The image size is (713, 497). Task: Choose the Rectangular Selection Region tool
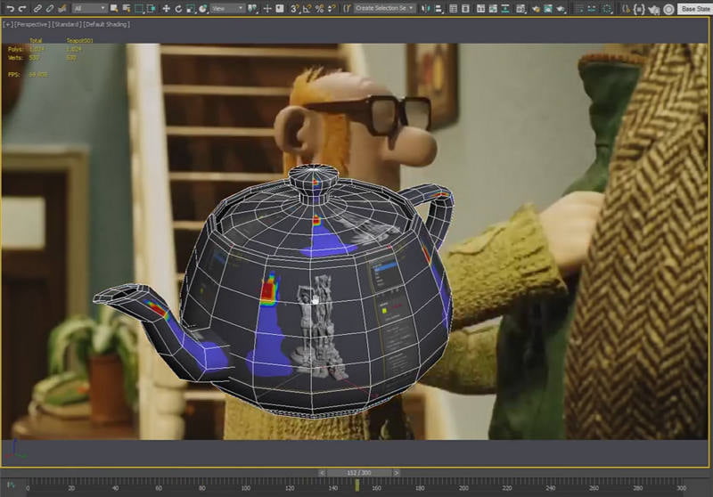pyautogui.click(x=139, y=9)
